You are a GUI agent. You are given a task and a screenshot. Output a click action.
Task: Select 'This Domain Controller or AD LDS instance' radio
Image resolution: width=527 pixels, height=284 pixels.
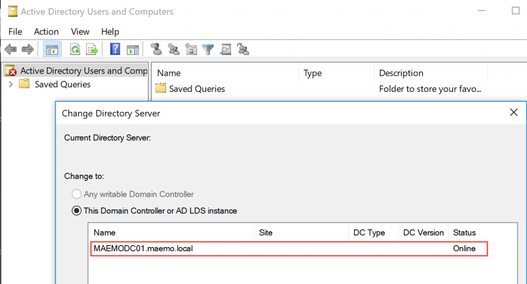tap(77, 211)
